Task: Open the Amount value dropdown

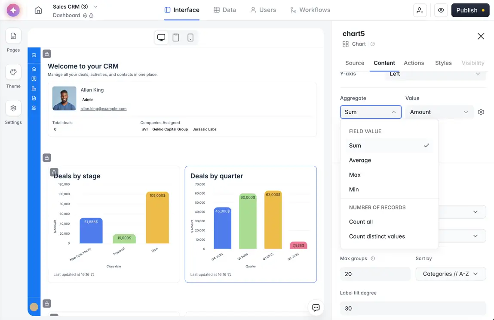Action: (439, 112)
